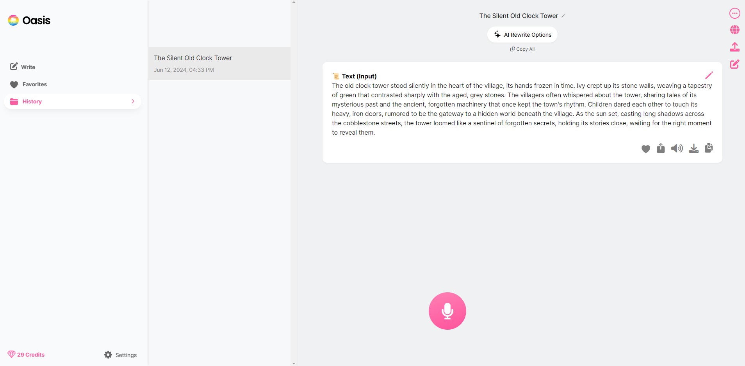The width and height of the screenshot is (745, 366).
Task: Select The Silent Old Clock Tower history entry
Action: point(219,64)
